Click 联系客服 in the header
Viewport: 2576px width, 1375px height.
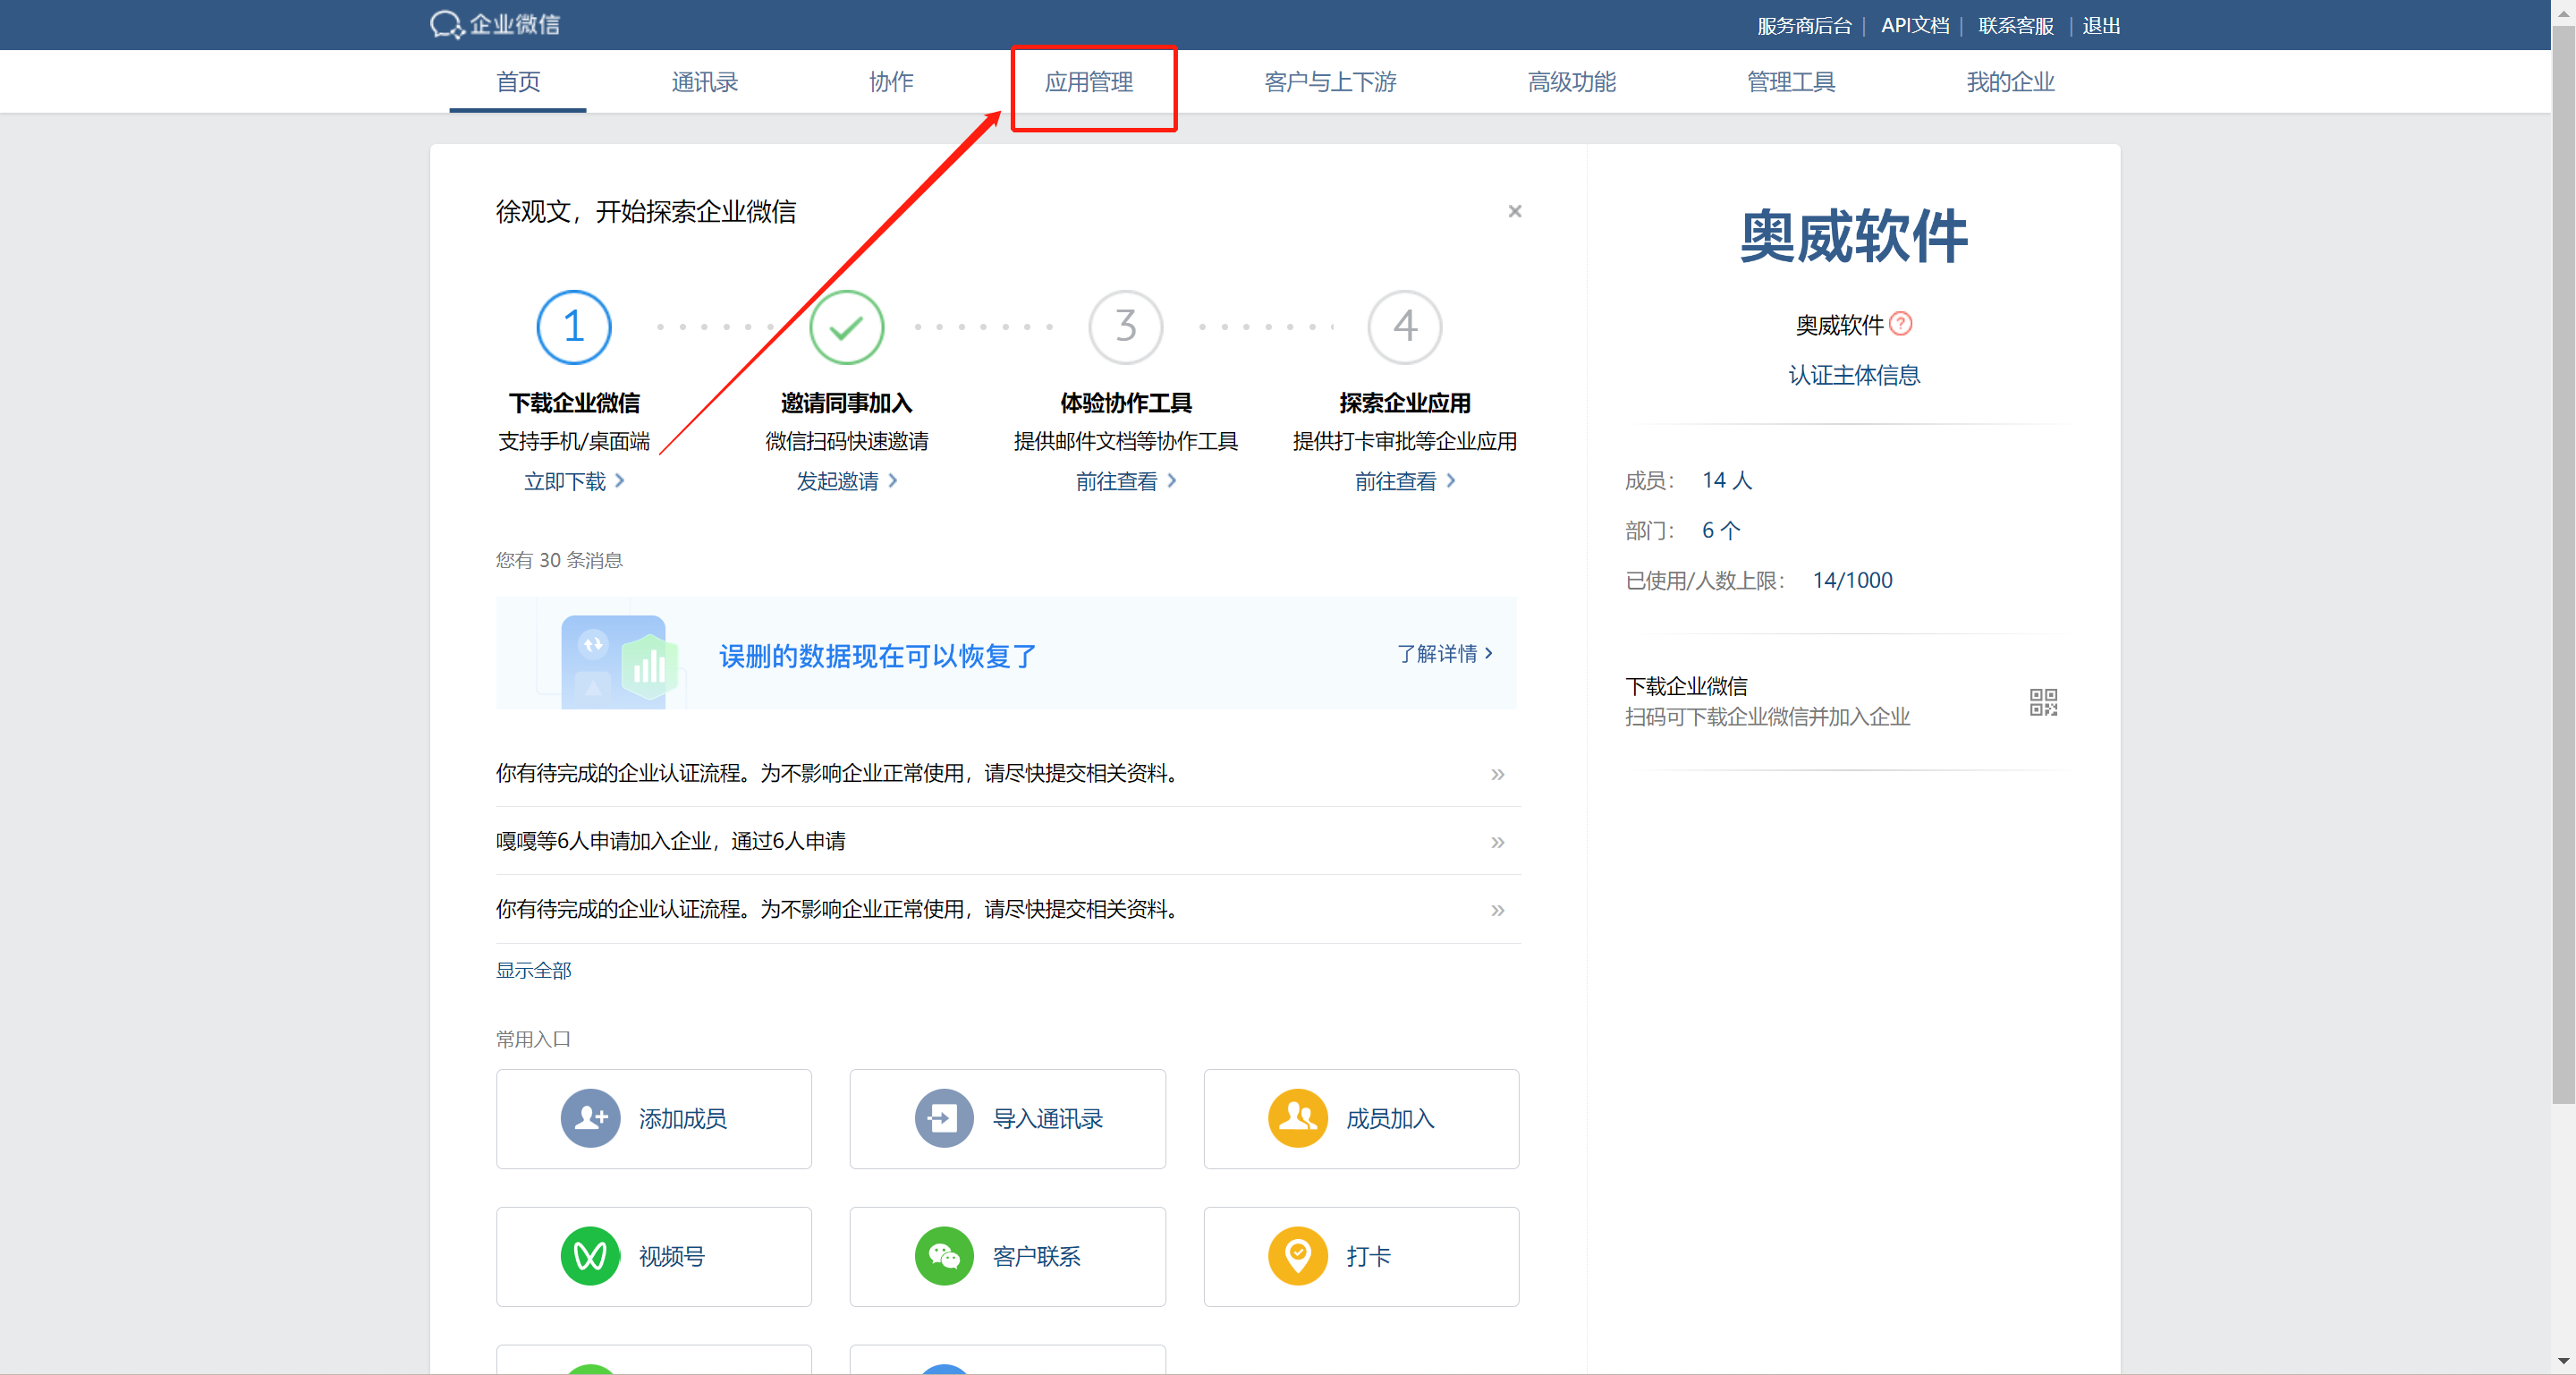(2016, 26)
